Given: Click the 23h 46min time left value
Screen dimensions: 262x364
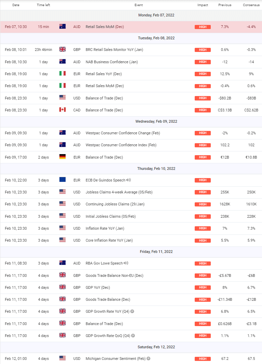Looking at the screenshot, I should coord(43,50).
